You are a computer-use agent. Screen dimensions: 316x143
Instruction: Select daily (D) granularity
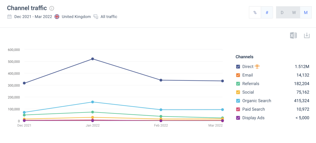(282, 13)
